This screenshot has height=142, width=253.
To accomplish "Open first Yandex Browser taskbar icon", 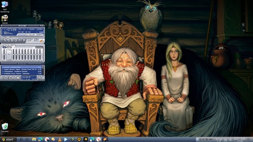I will 47,139.
